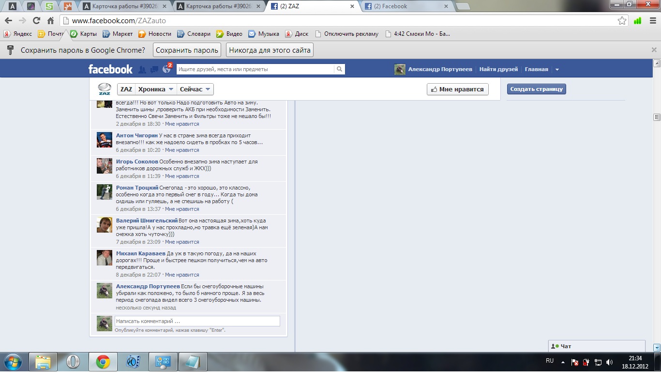Open the Новости bookmark
661x383 pixels.
point(155,34)
